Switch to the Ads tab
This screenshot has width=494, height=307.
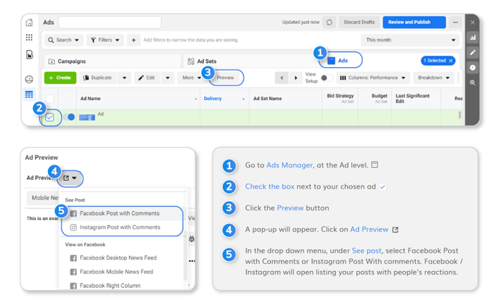(x=341, y=61)
